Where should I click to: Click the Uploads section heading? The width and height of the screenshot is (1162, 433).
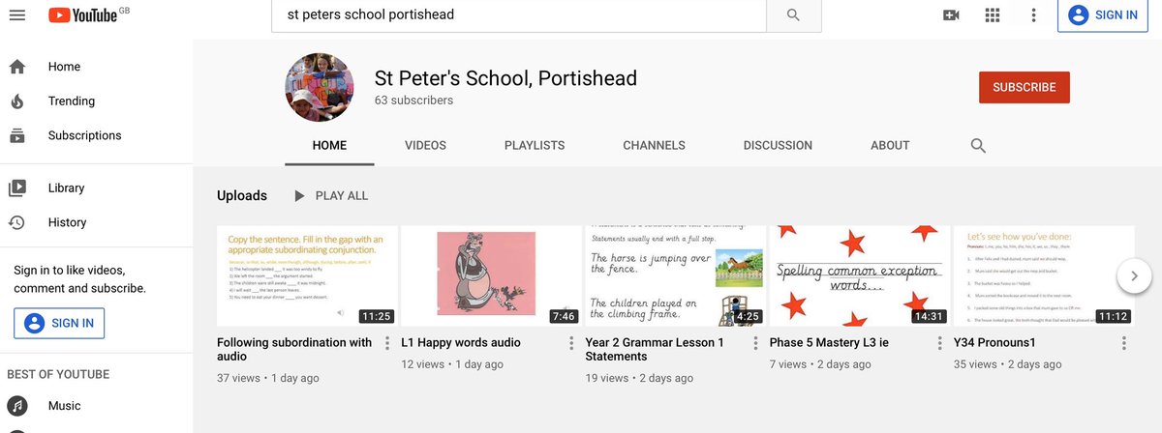(242, 195)
